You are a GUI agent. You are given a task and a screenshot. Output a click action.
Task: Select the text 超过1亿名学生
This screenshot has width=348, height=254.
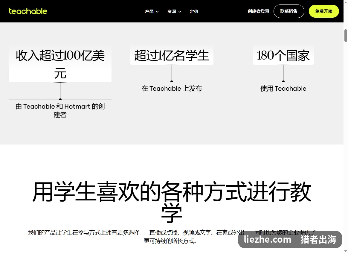[x=172, y=55]
